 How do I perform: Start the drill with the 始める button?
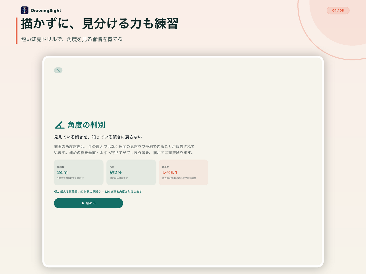[88, 203]
